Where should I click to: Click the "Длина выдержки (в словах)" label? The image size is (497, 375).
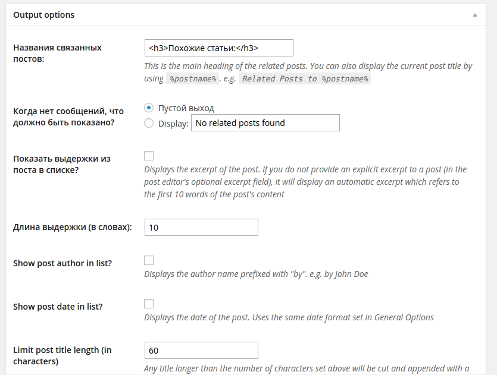tap(72, 227)
